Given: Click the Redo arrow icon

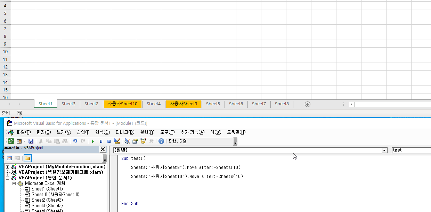Looking at the screenshot, I should [x=83, y=141].
